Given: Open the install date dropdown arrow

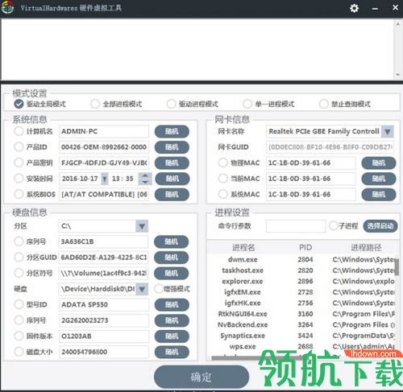Looking at the screenshot, I should (105, 179).
